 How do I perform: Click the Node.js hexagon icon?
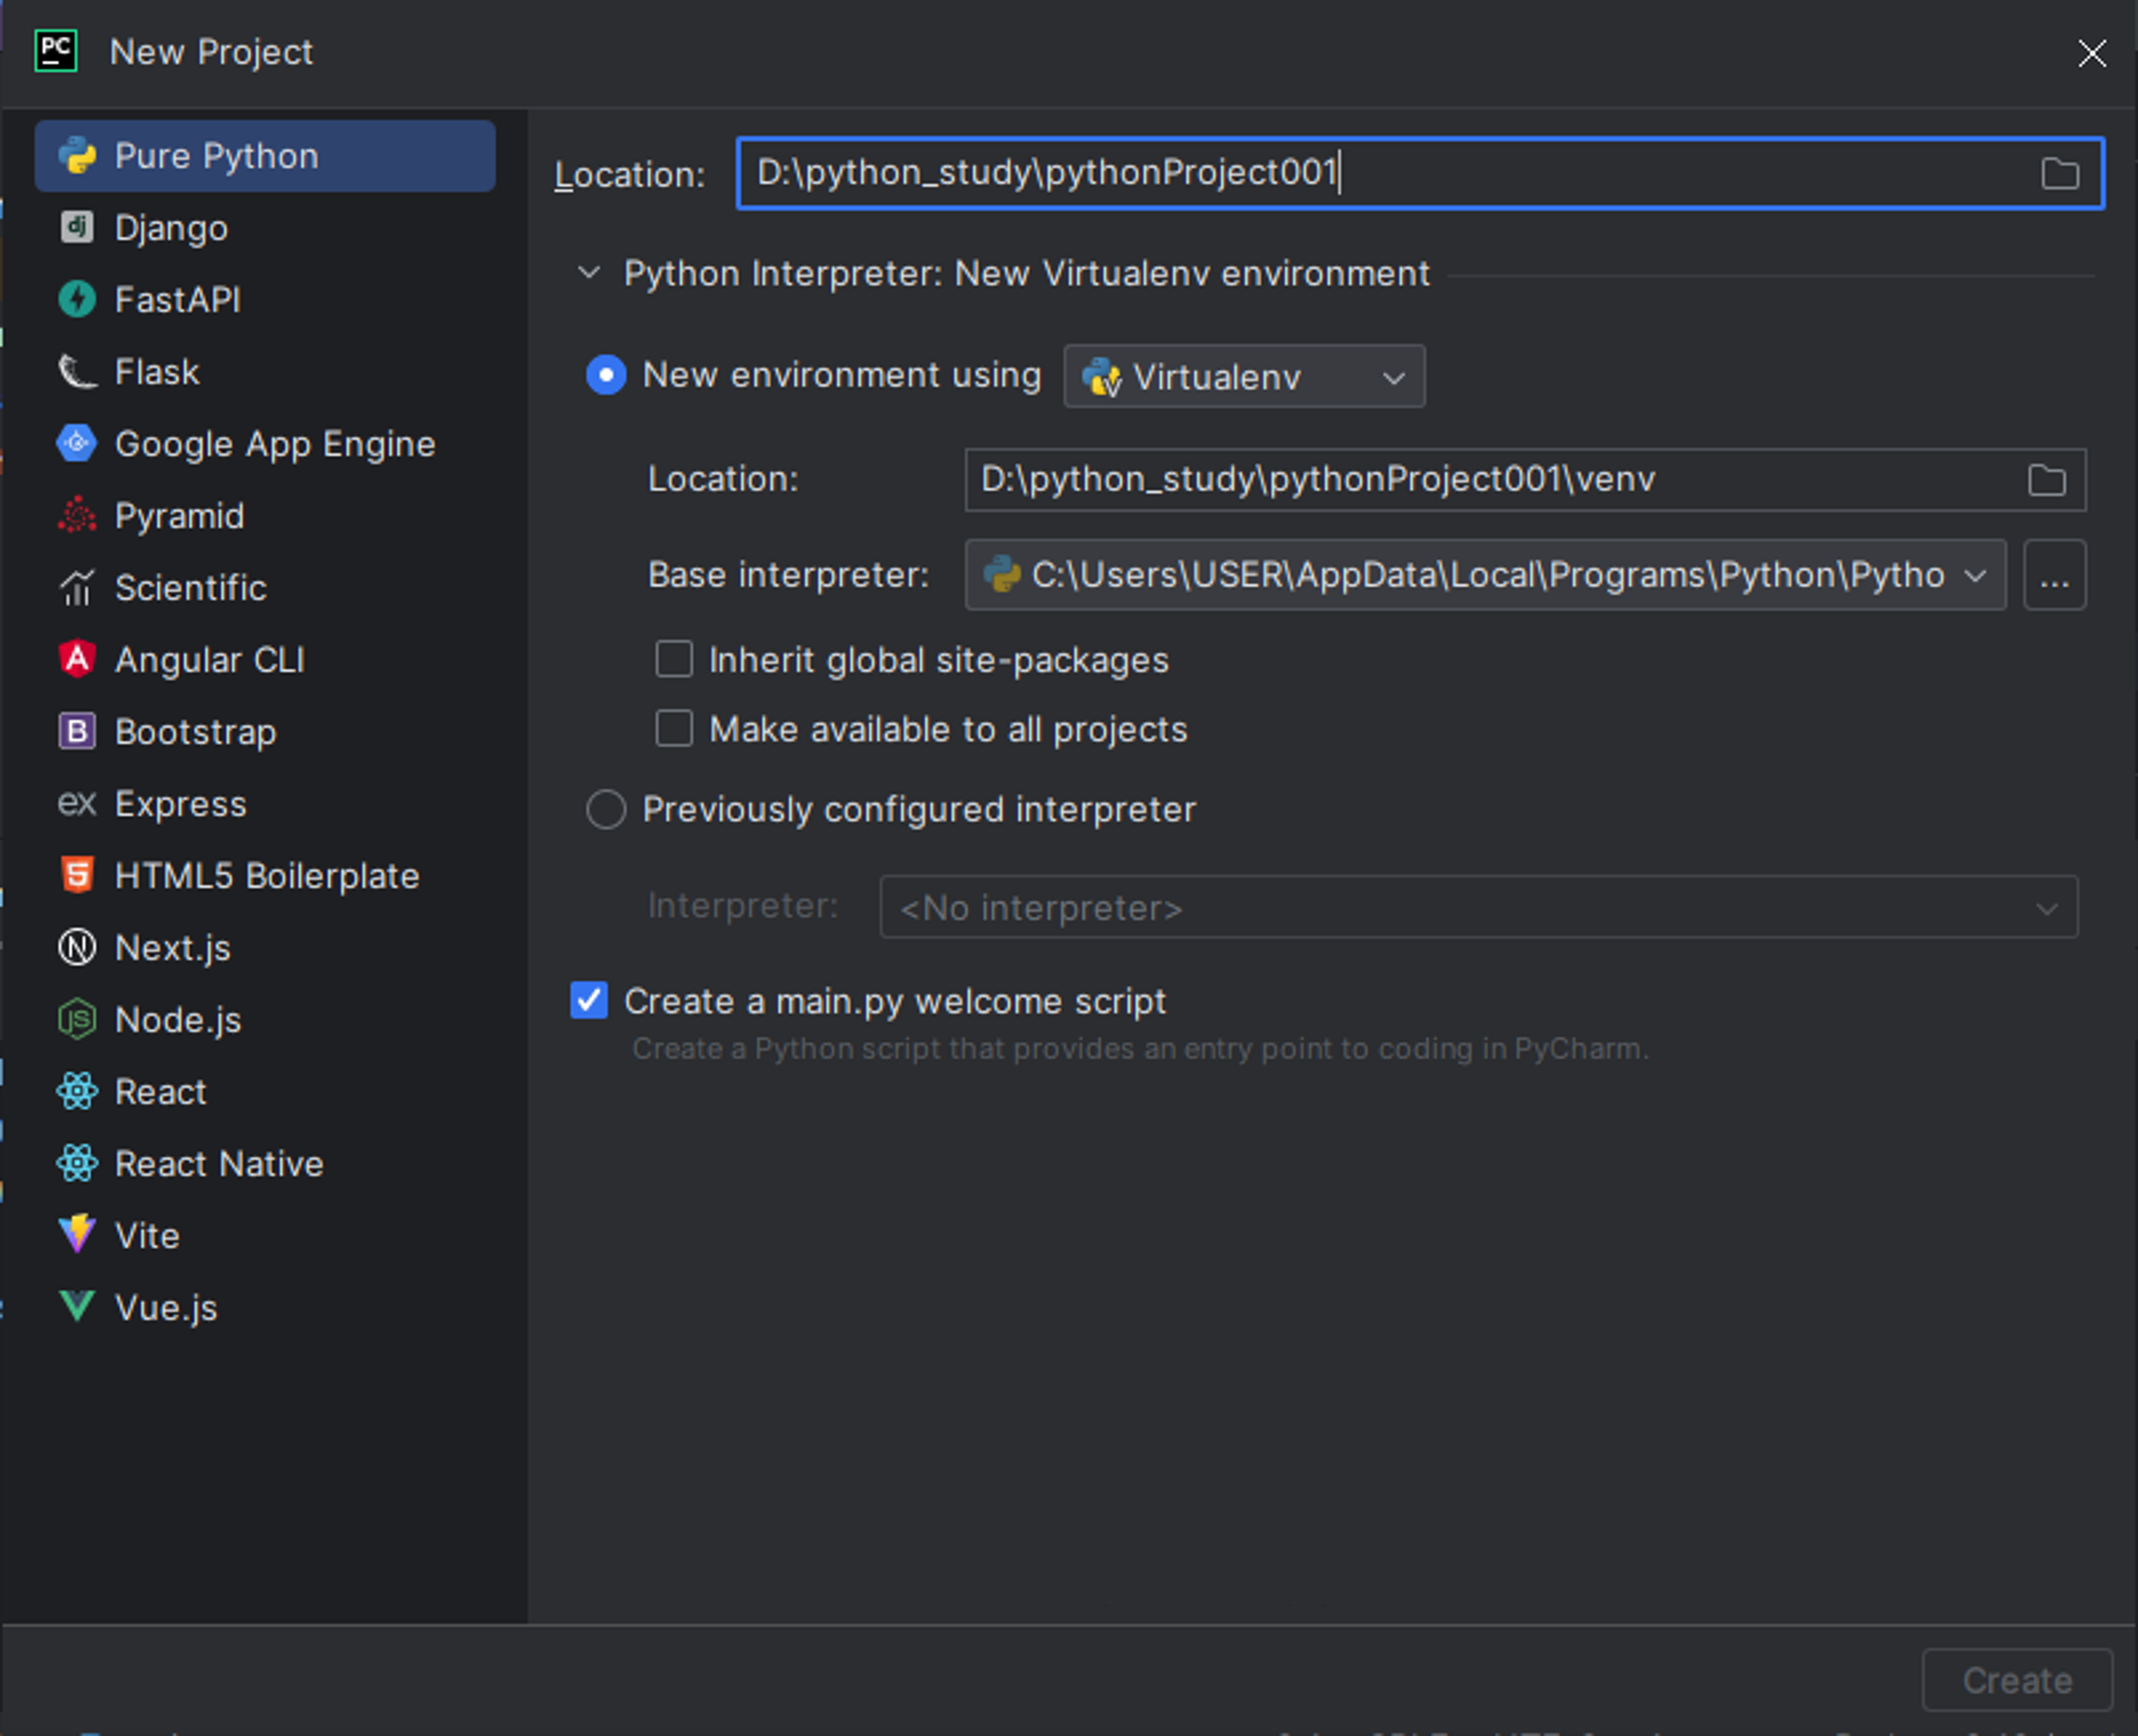(x=77, y=1019)
